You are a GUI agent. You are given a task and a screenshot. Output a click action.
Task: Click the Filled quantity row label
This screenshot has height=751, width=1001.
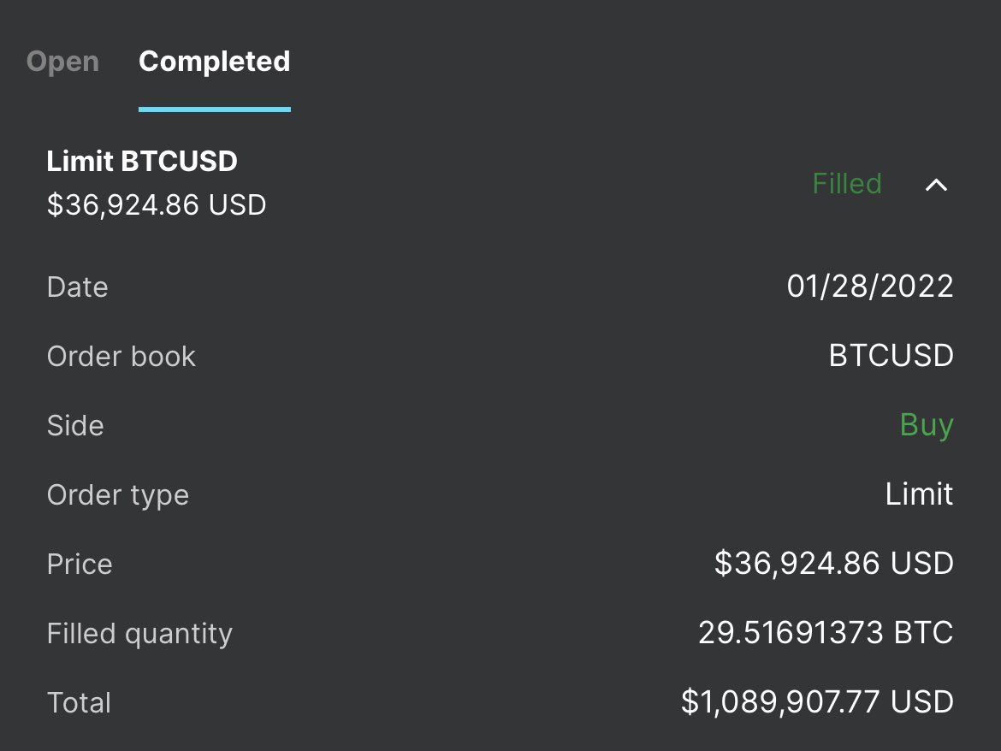[x=139, y=634]
